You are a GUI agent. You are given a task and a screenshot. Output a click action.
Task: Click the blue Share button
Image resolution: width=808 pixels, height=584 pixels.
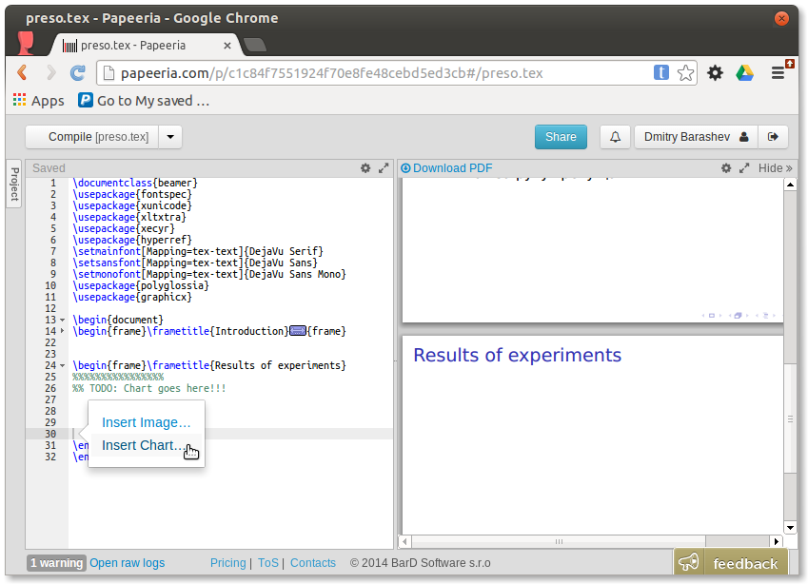click(x=561, y=137)
